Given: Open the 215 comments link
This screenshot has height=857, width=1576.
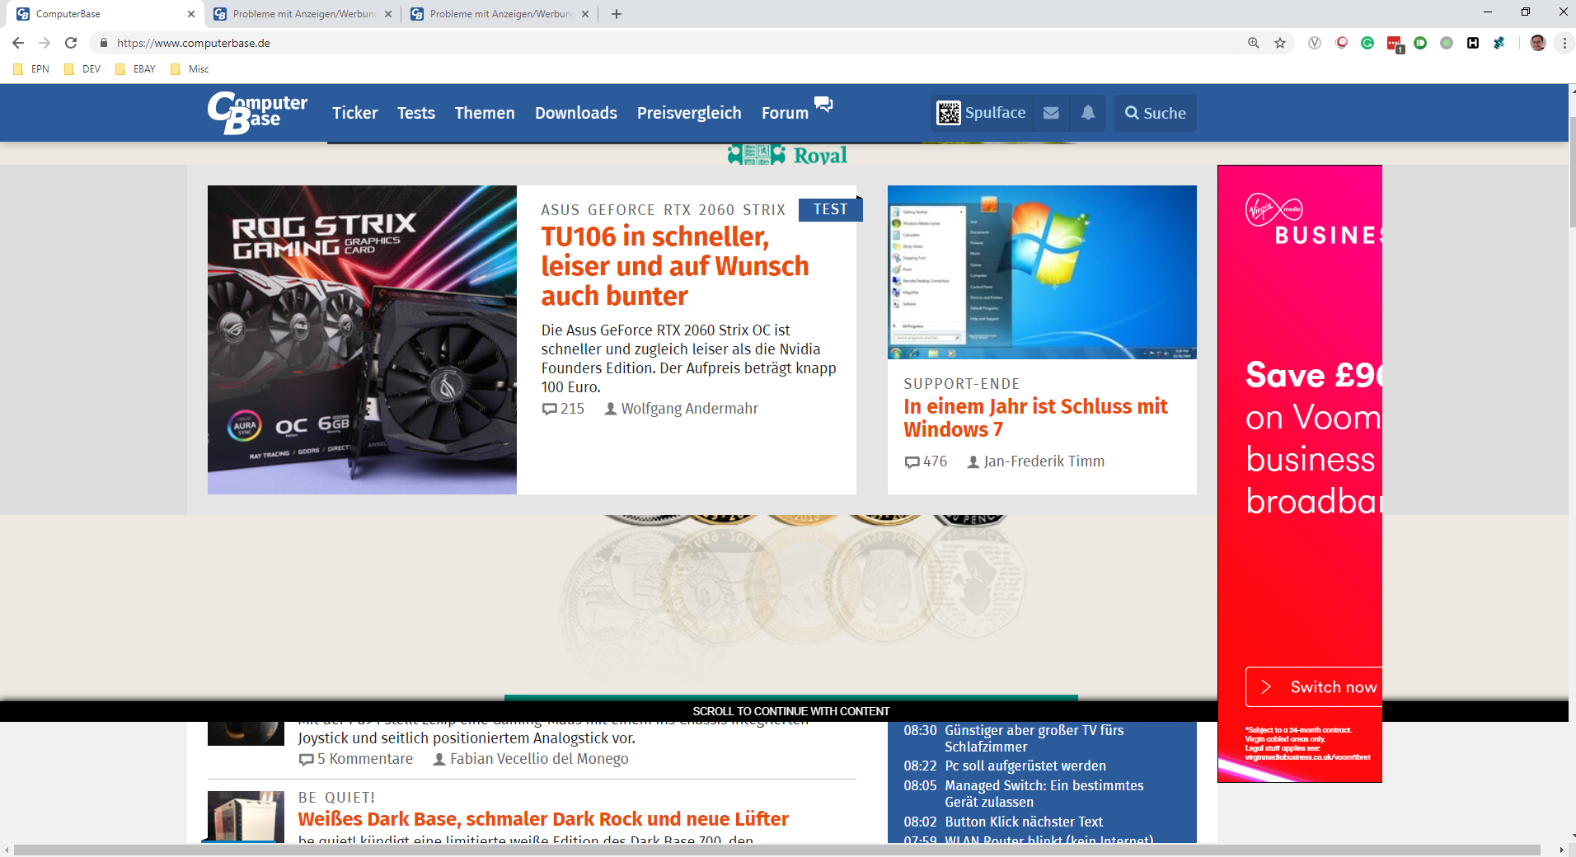Looking at the screenshot, I should [563, 409].
